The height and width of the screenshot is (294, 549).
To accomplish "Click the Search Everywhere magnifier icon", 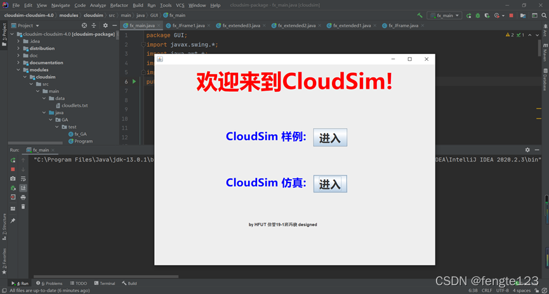I will [x=544, y=15].
